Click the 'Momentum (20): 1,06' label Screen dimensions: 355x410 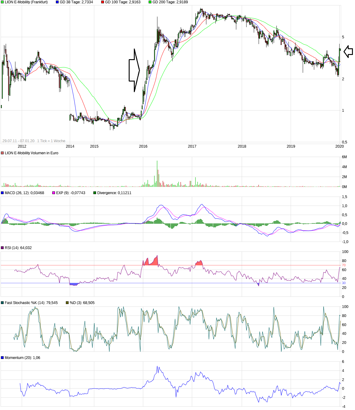22,358
